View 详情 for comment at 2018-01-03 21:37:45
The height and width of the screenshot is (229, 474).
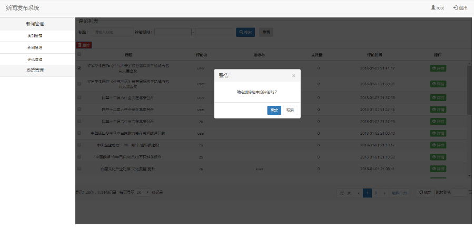pos(438,109)
